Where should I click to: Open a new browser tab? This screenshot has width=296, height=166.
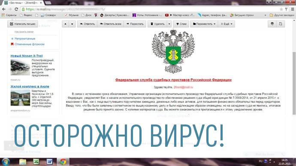click(x=48, y=3)
